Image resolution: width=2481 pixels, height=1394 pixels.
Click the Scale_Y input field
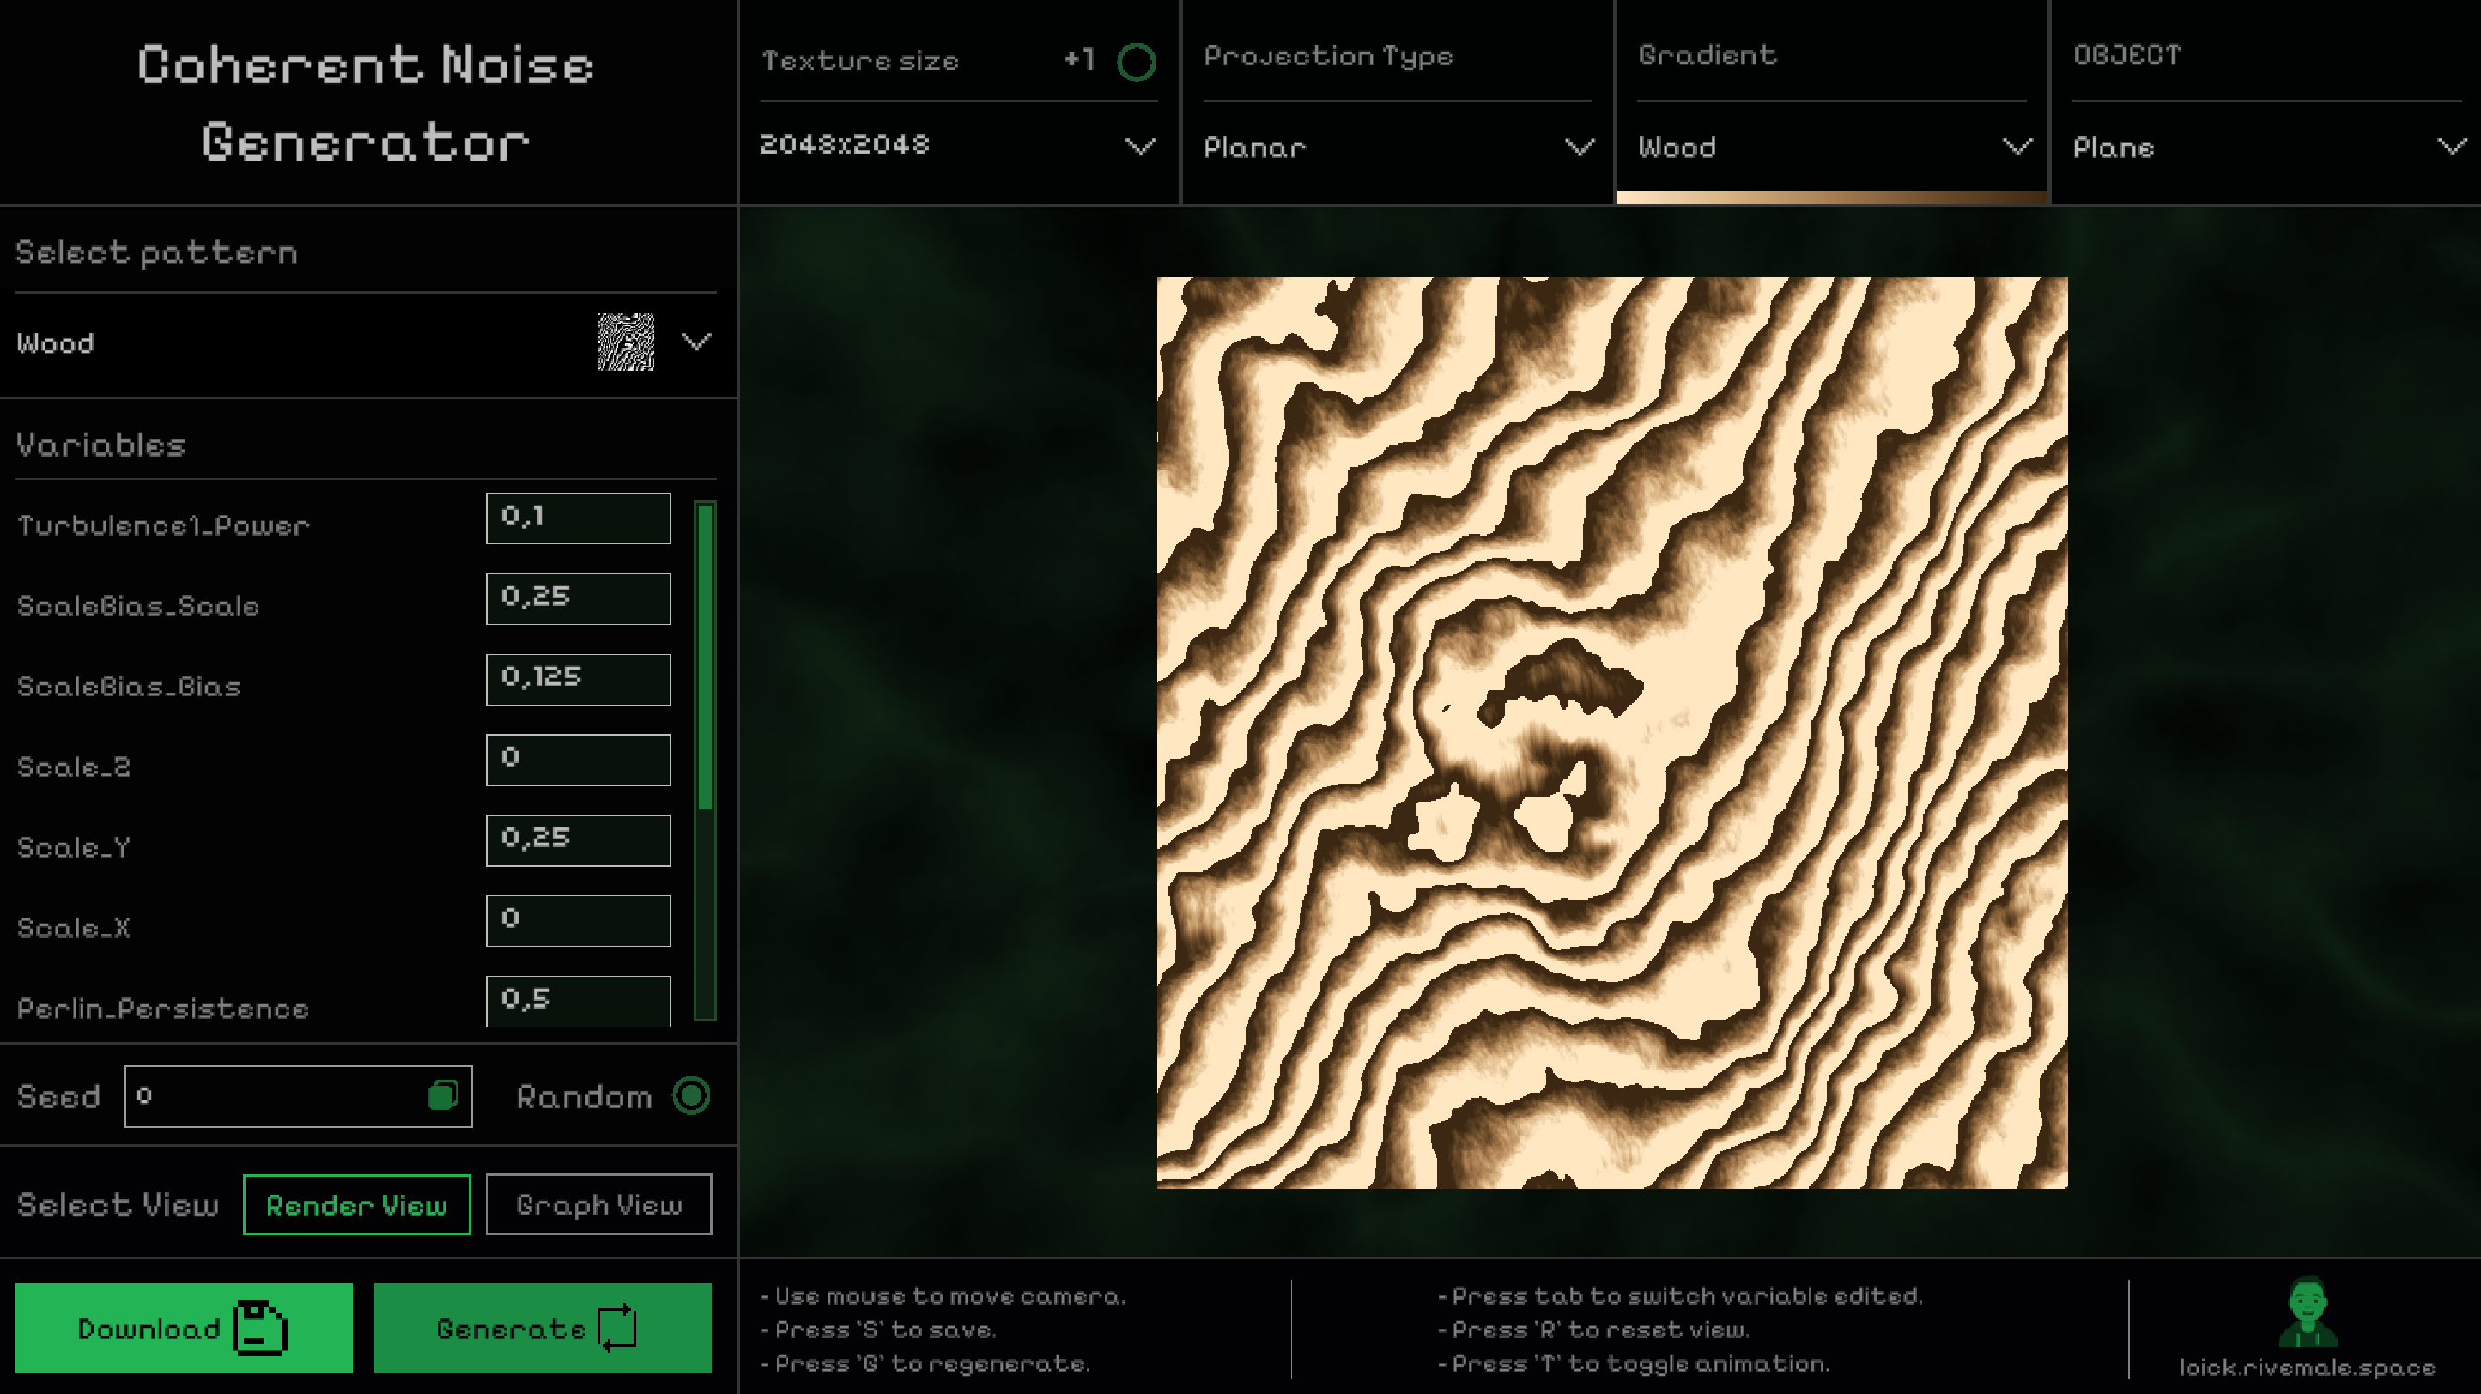tap(579, 840)
